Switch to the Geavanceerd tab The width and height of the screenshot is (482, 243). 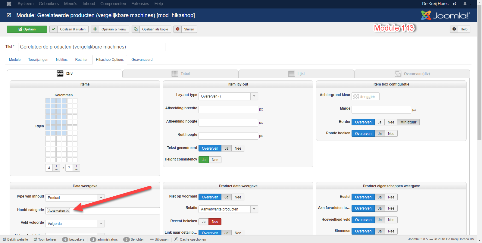pyautogui.click(x=142, y=60)
